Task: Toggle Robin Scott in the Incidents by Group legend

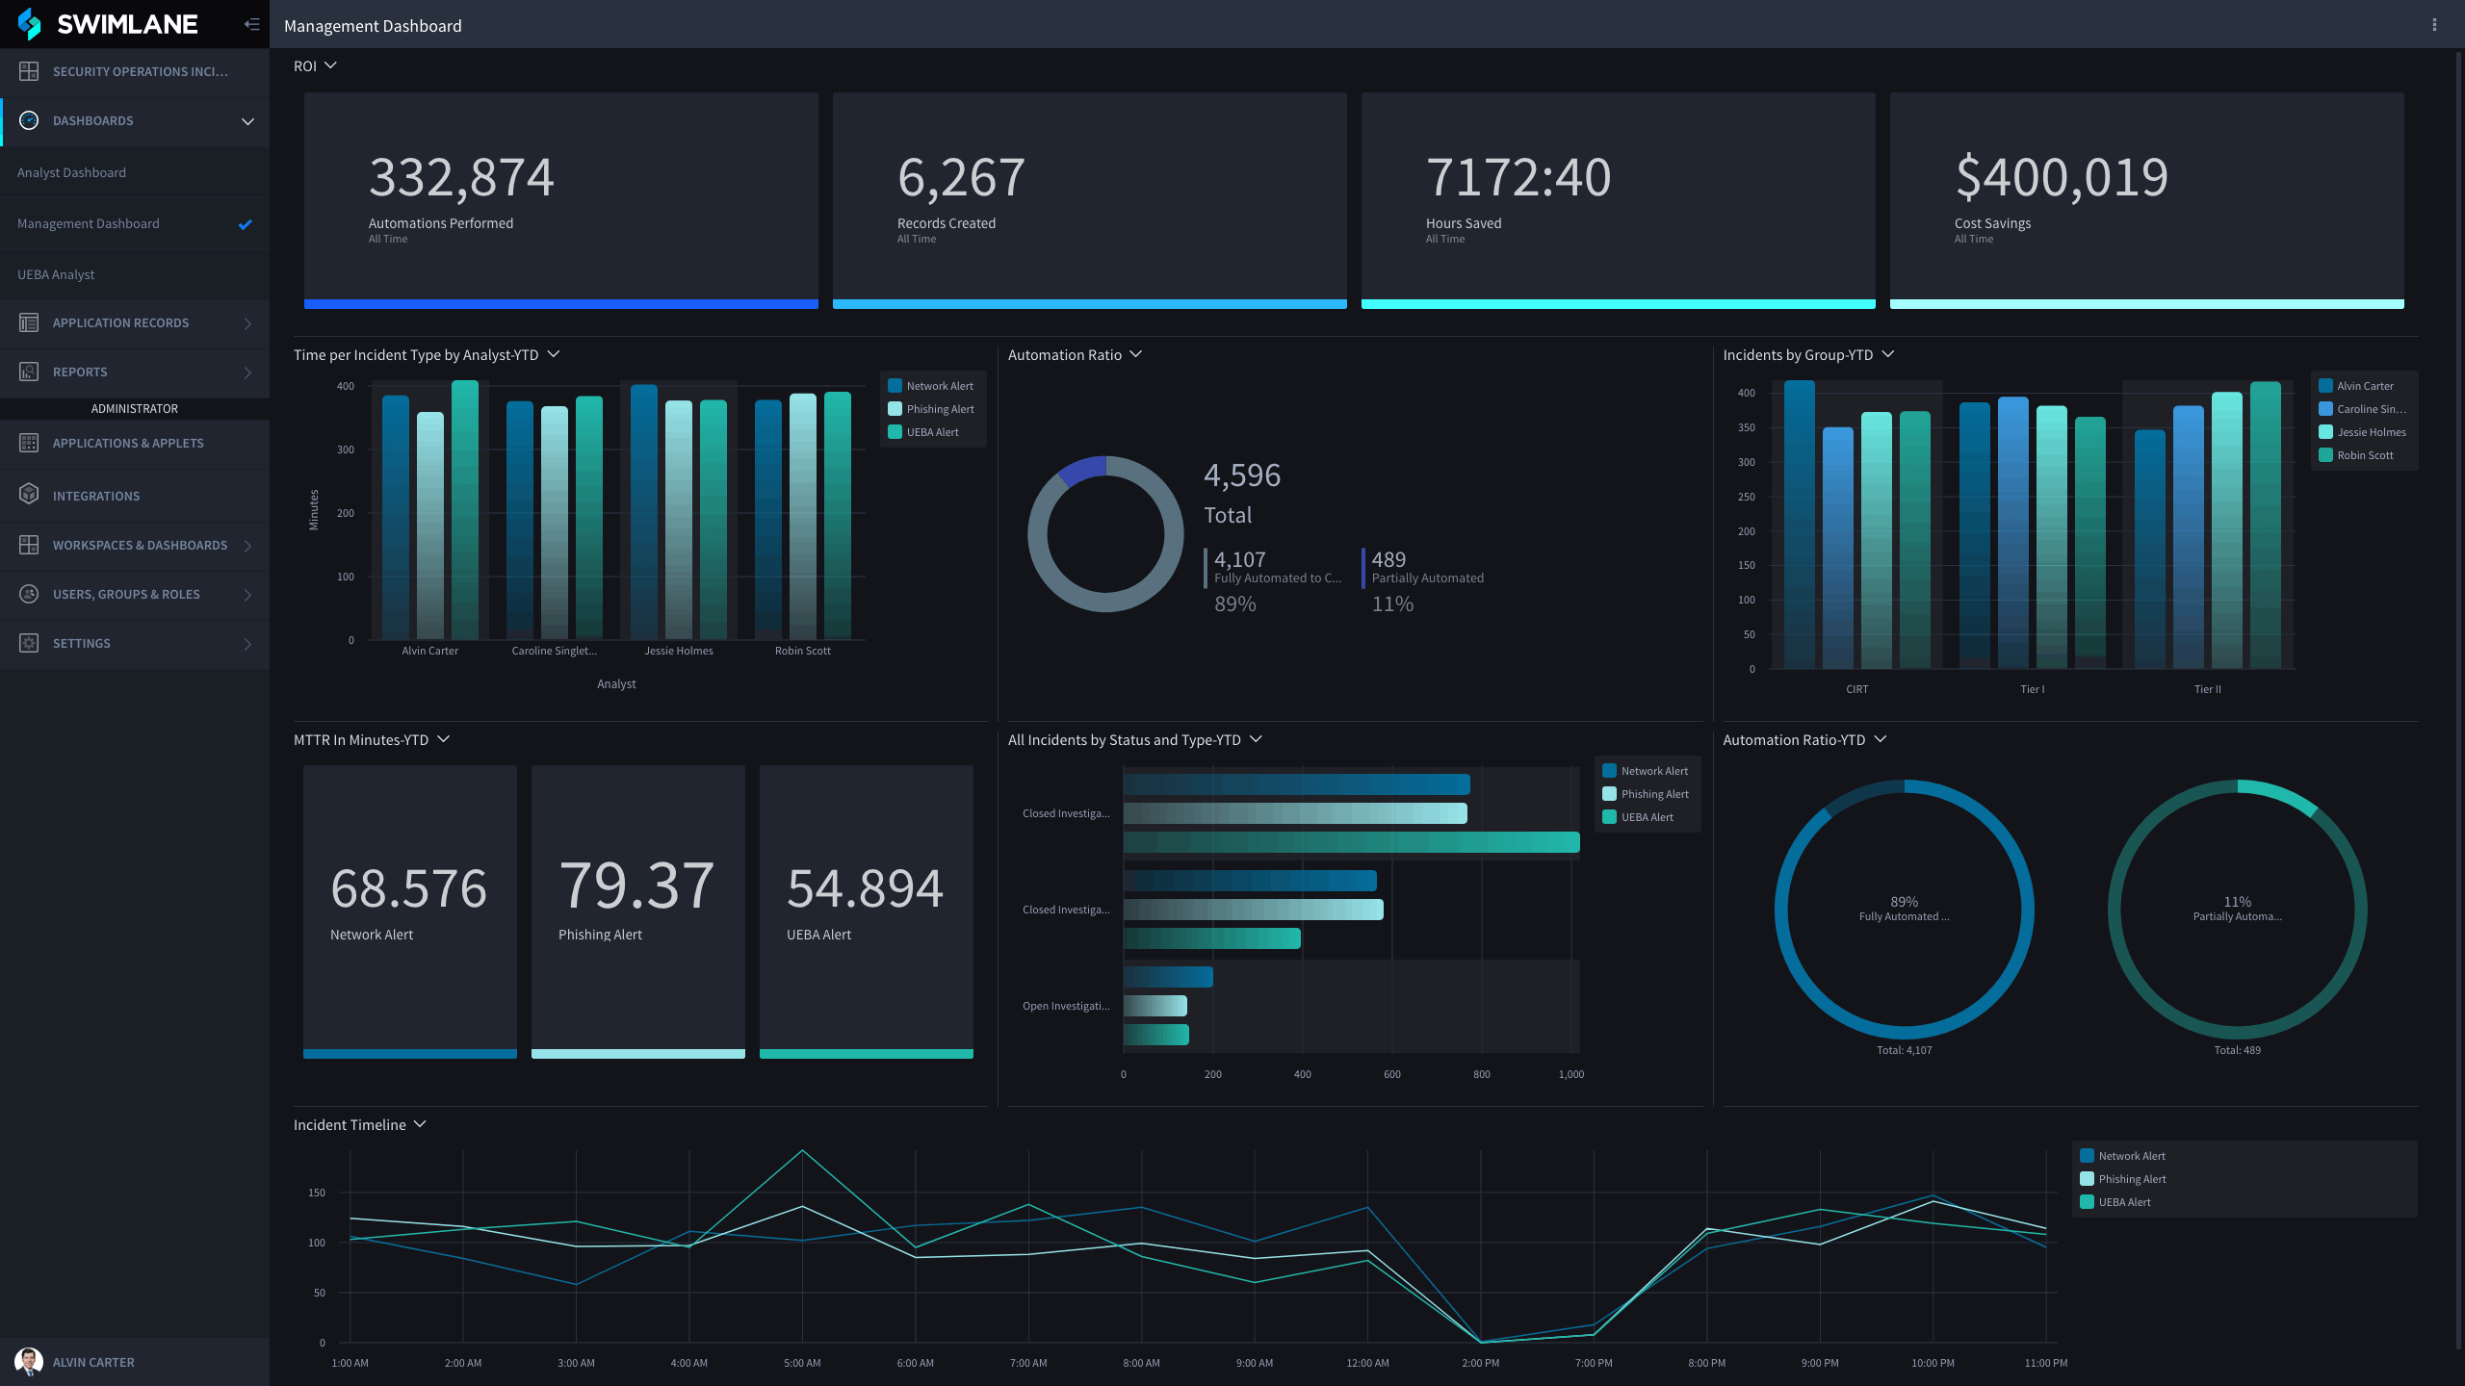Action: pyautogui.click(x=2365, y=454)
